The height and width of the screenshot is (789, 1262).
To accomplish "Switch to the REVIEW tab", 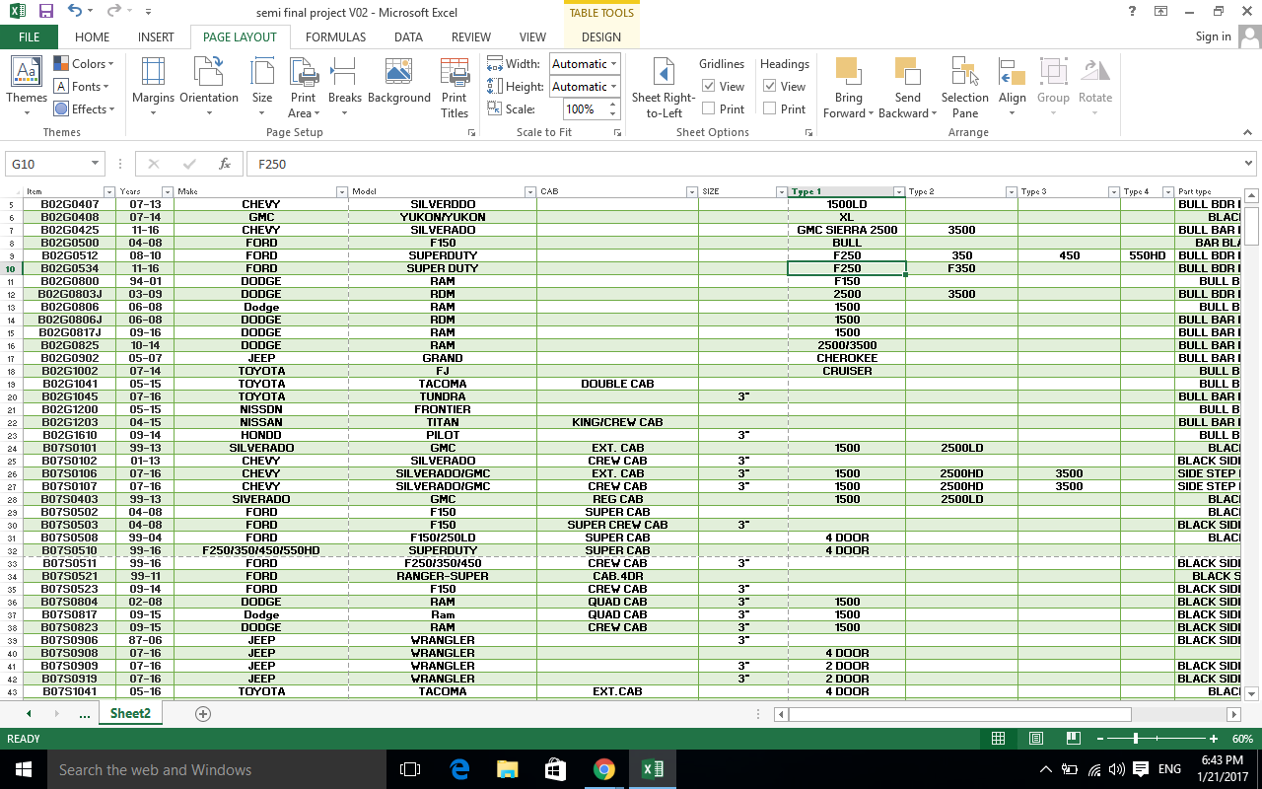I will click(471, 37).
